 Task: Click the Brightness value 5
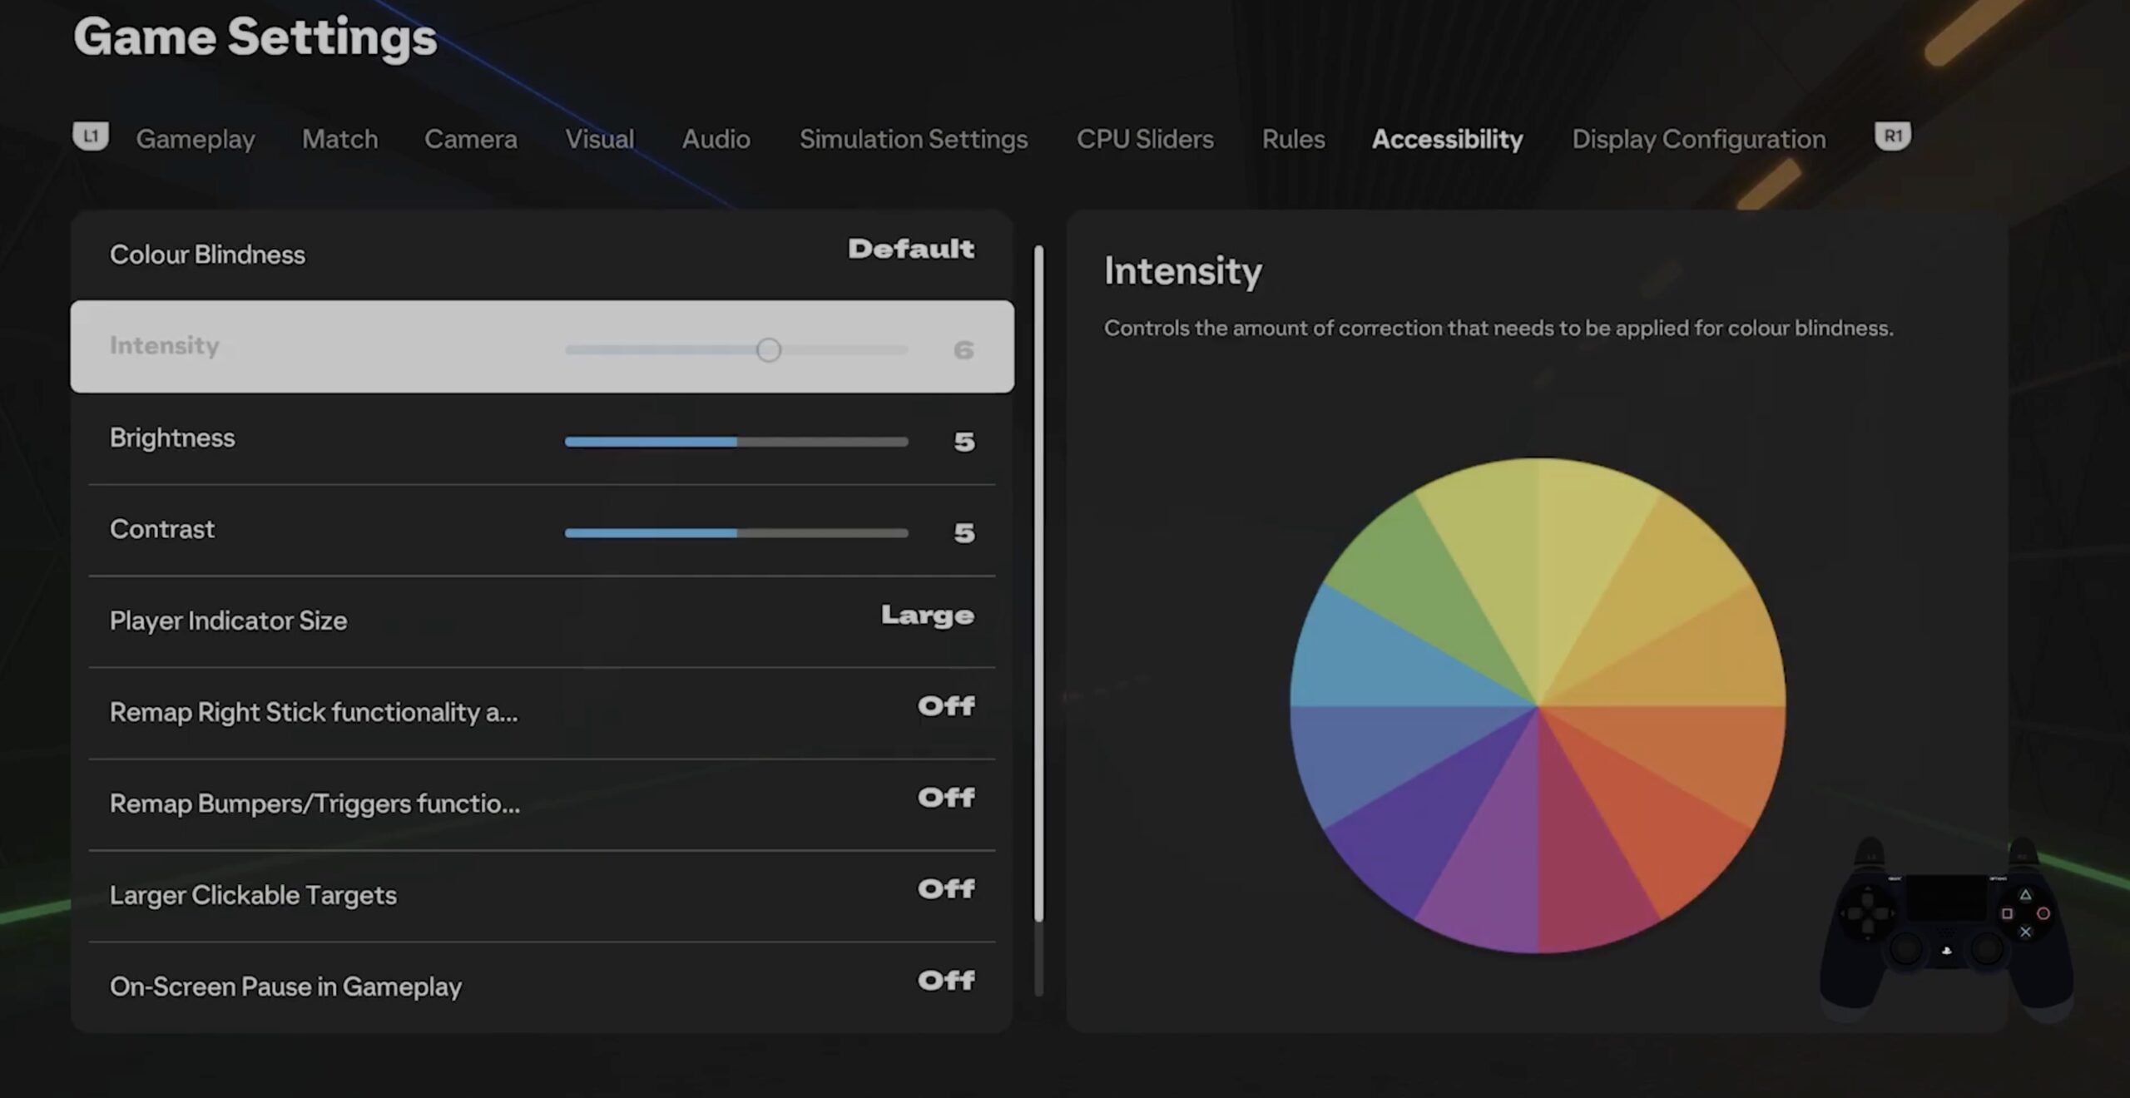click(x=963, y=442)
